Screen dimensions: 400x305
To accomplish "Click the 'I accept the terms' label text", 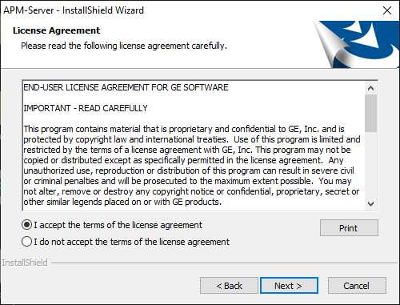I will click(118, 225).
